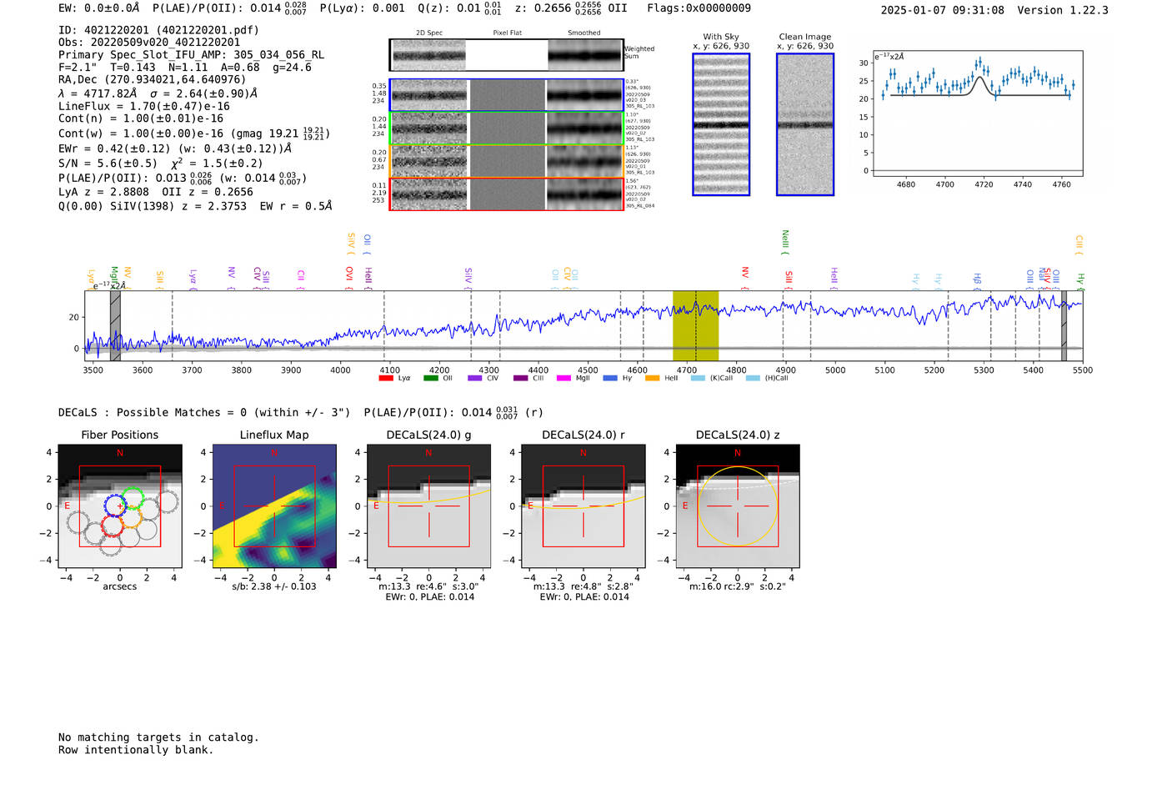Click the m:13.3 re:4.8" caption

point(583,586)
